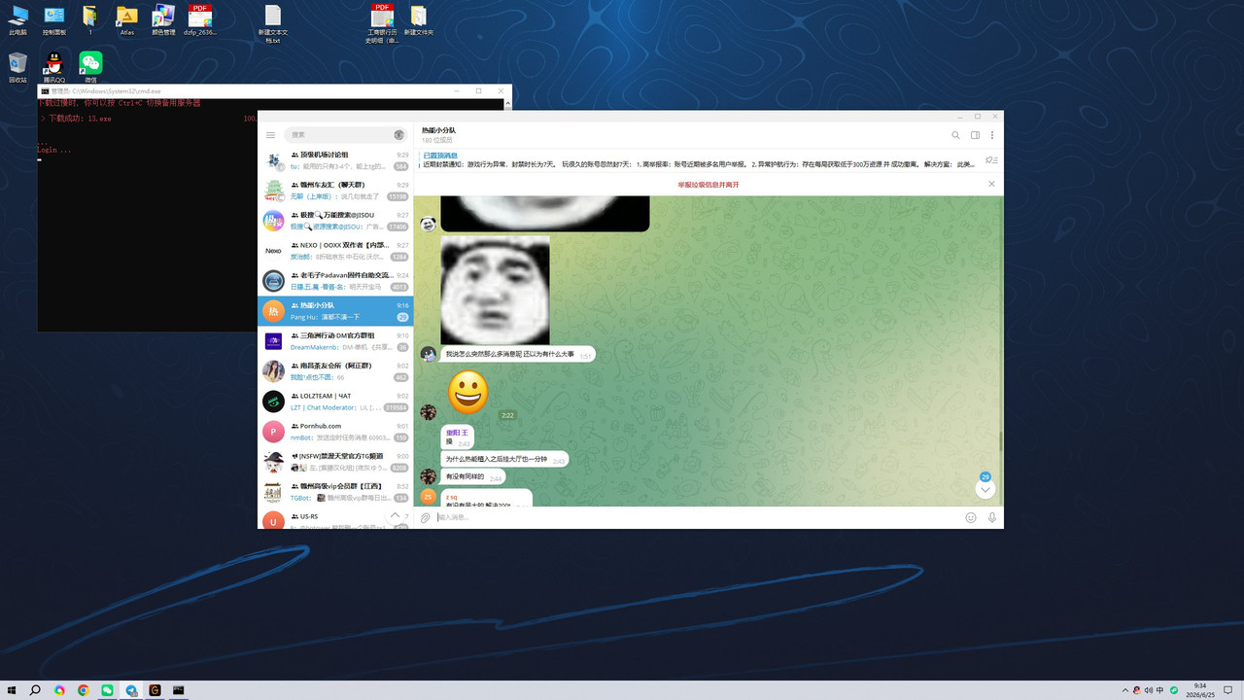Open the emoji picker
The image size is (1244, 700).
pyautogui.click(x=971, y=518)
